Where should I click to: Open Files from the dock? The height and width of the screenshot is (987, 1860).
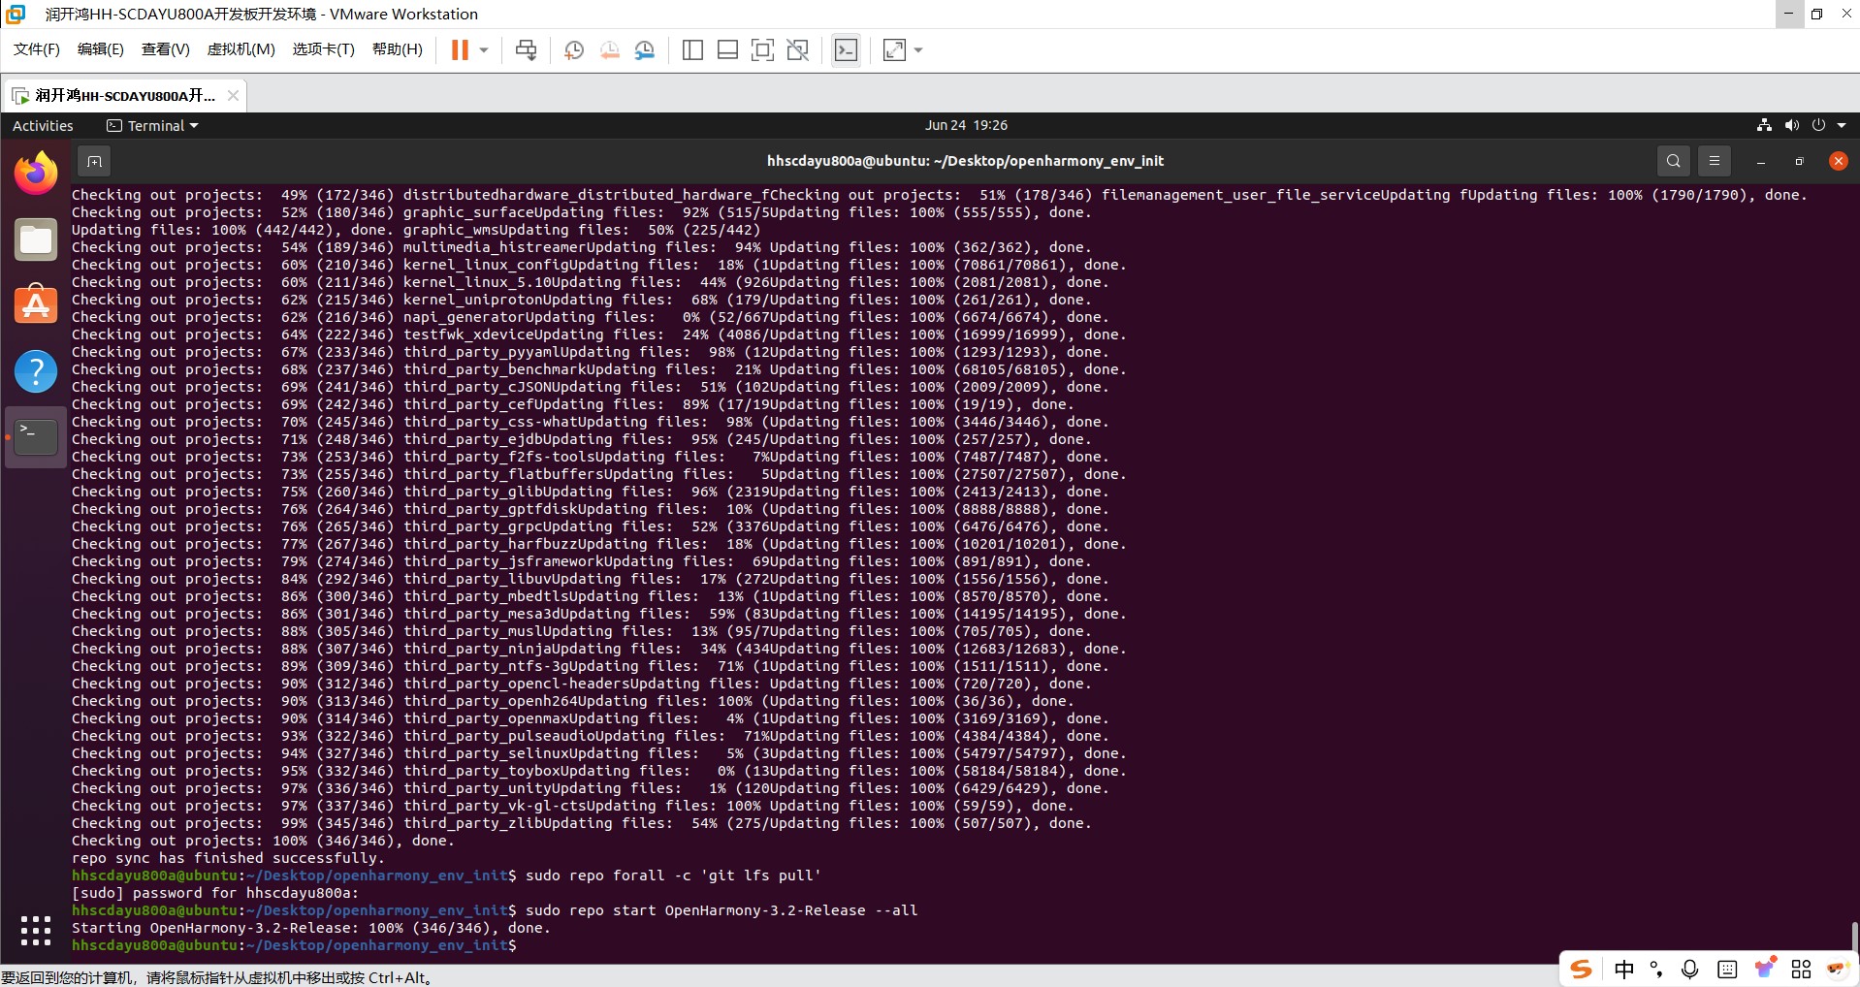point(36,239)
